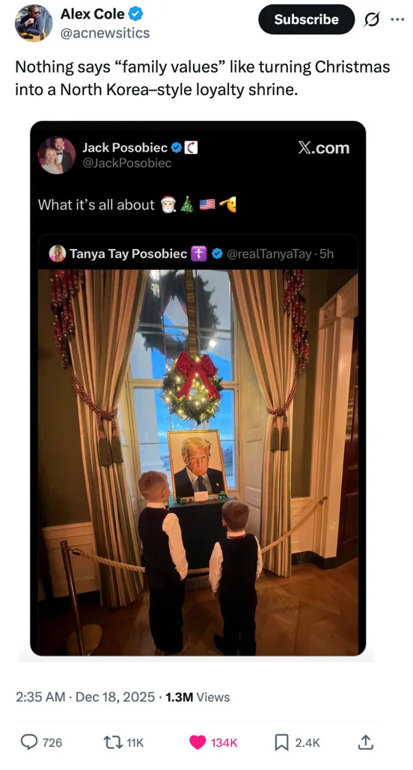The width and height of the screenshot is (413, 770).
Task: Click the share upload arrow icon
Action: pyautogui.click(x=365, y=742)
